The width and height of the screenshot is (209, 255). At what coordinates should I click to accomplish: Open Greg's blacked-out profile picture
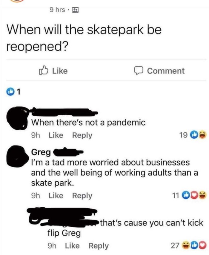(x=17, y=157)
